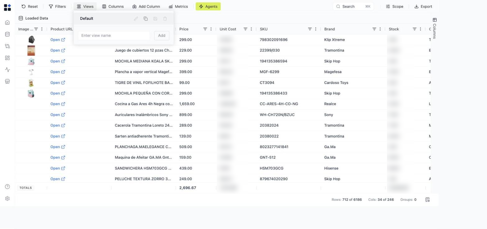The height and width of the screenshot is (229, 487).
Task: Click the edit pencil for Default view
Action: click(136, 19)
